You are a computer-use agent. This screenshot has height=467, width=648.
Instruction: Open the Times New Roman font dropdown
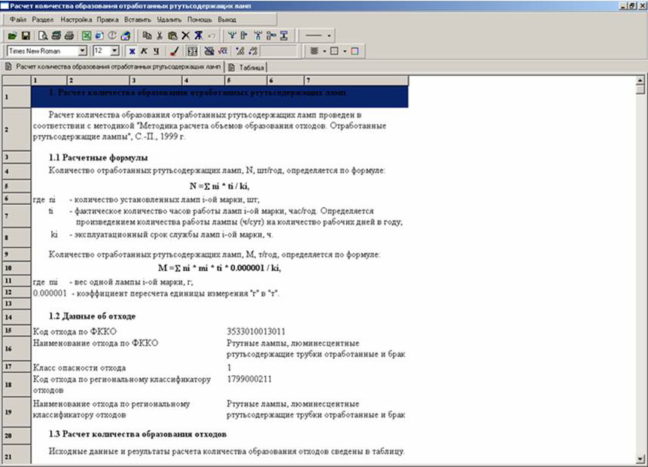click(83, 51)
